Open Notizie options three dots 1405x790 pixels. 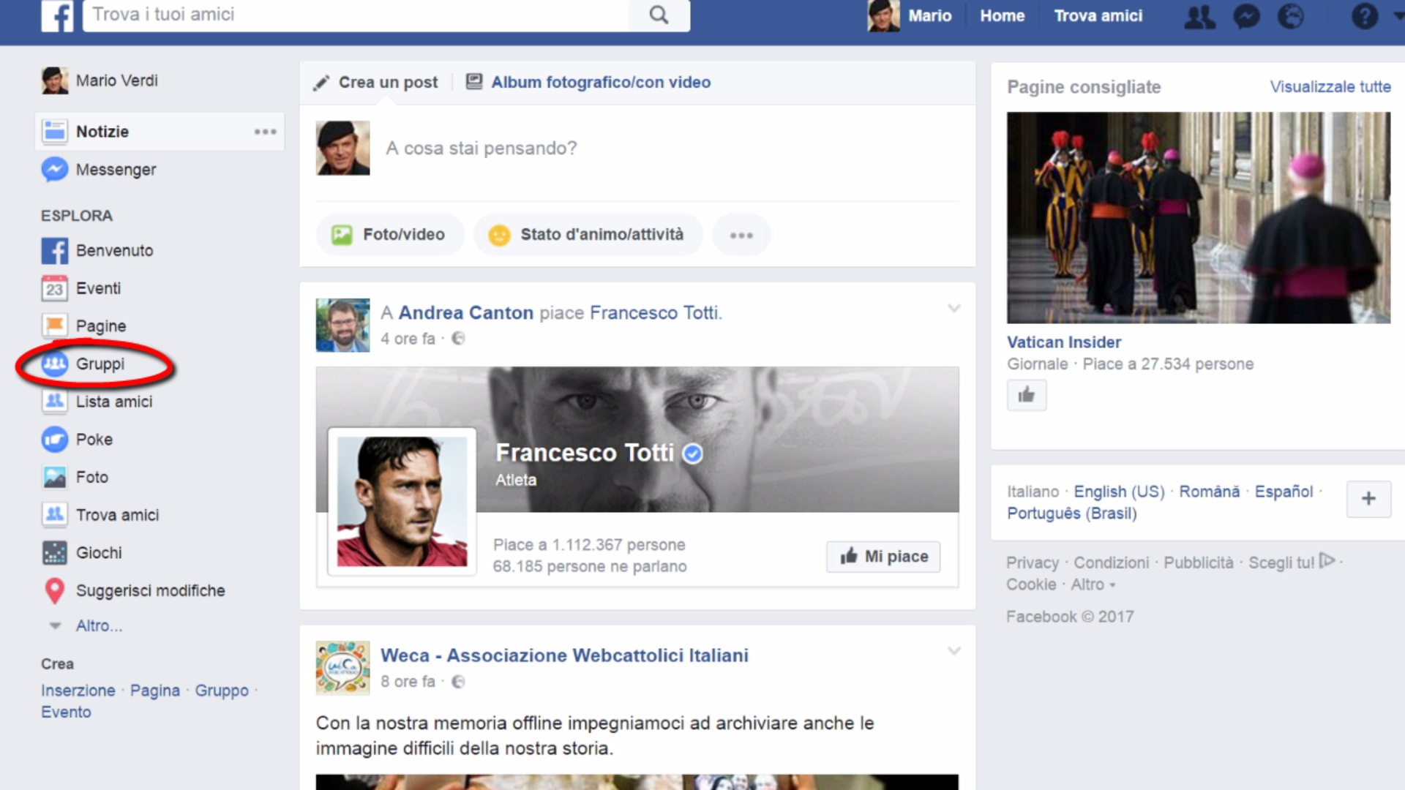(x=265, y=132)
